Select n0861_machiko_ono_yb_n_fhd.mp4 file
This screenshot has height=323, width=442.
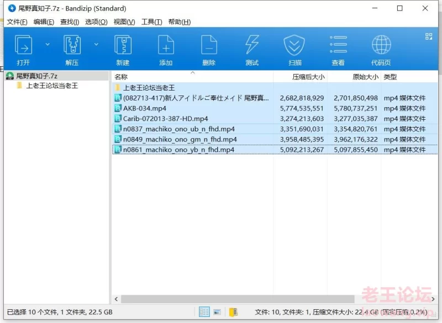275,150
